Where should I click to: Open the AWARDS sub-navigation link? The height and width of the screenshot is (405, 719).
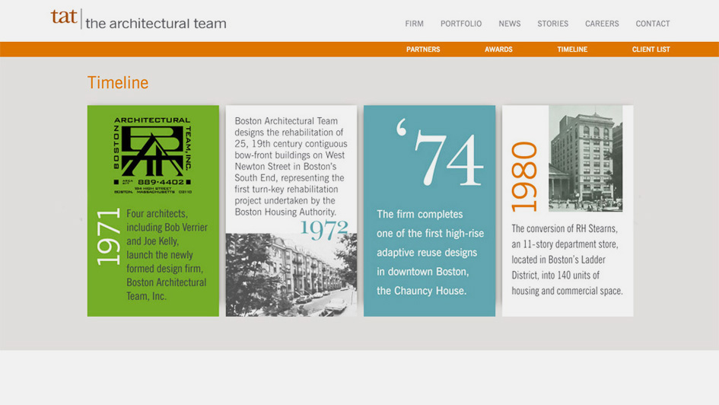coord(498,49)
